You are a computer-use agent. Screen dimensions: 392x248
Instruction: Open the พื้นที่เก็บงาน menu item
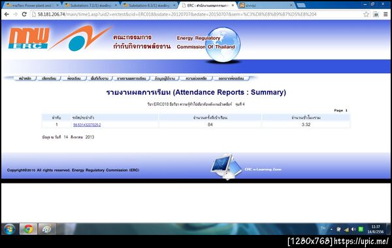coord(99,78)
